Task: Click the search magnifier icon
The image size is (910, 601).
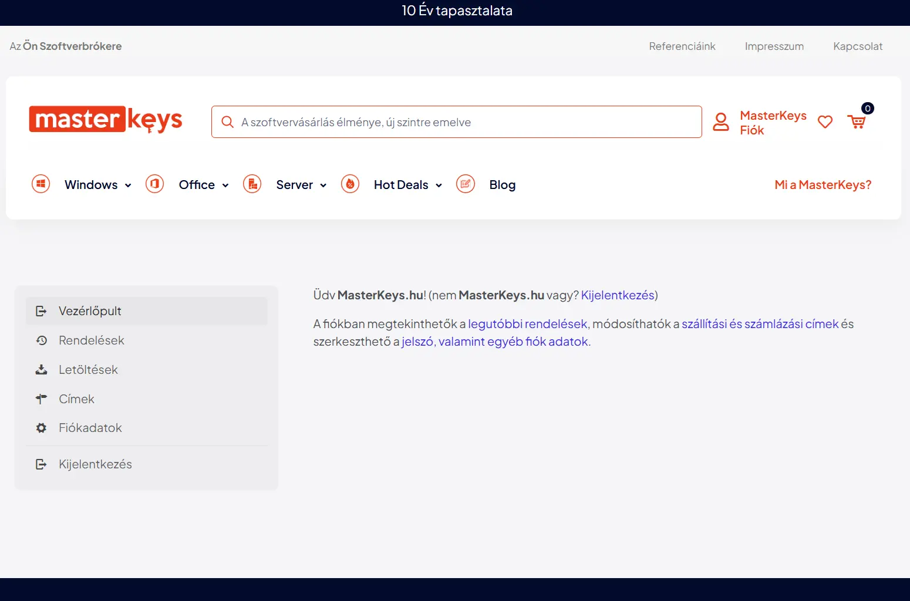Action: [x=227, y=122]
